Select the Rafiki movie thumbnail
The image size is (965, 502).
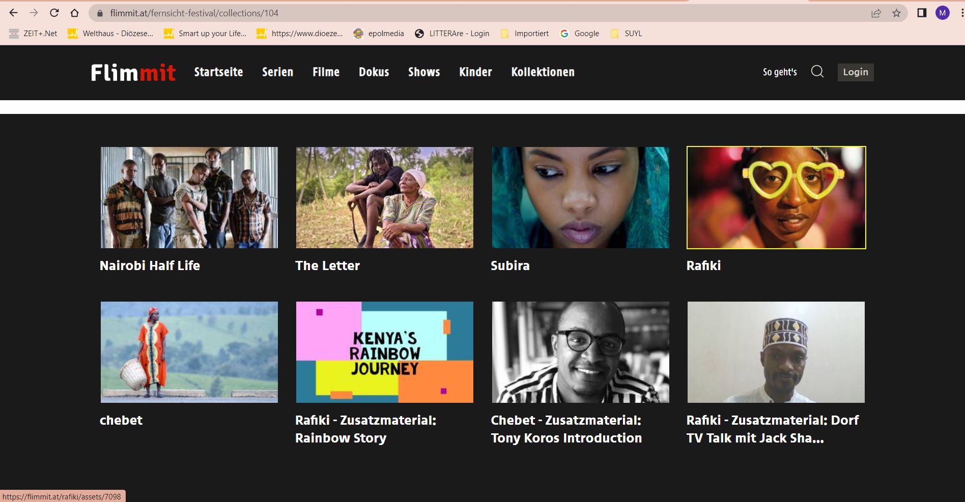pyautogui.click(x=776, y=198)
